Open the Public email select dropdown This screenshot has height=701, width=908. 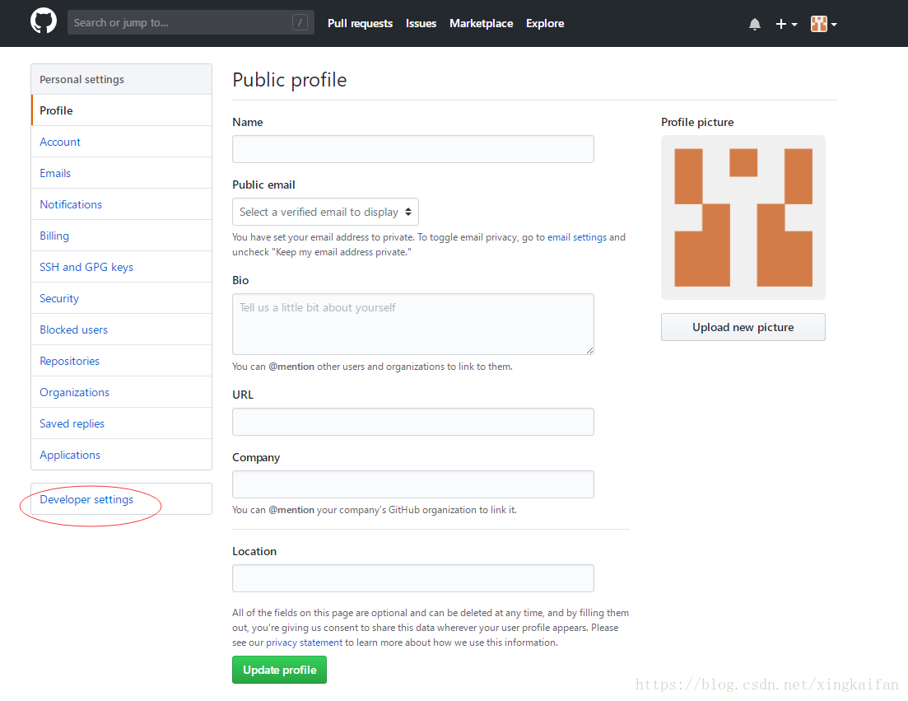point(325,212)
